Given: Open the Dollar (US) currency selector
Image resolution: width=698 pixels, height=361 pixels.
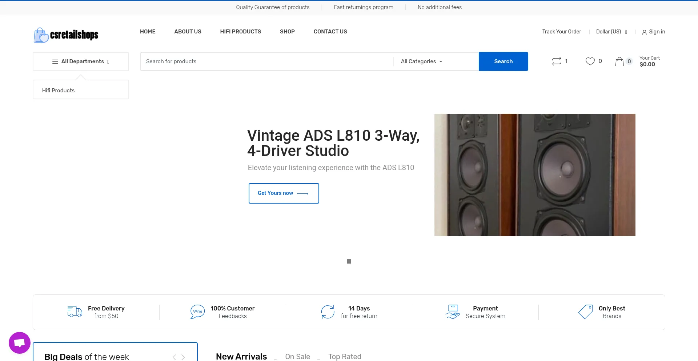Looking at the screenshot, I should pos(611,32).
